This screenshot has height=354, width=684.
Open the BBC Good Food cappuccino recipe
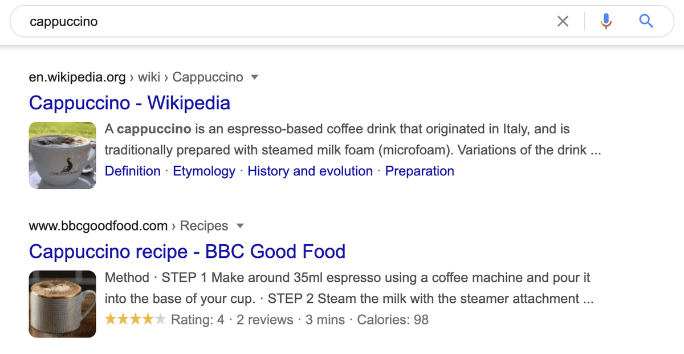tap(187, 252)
